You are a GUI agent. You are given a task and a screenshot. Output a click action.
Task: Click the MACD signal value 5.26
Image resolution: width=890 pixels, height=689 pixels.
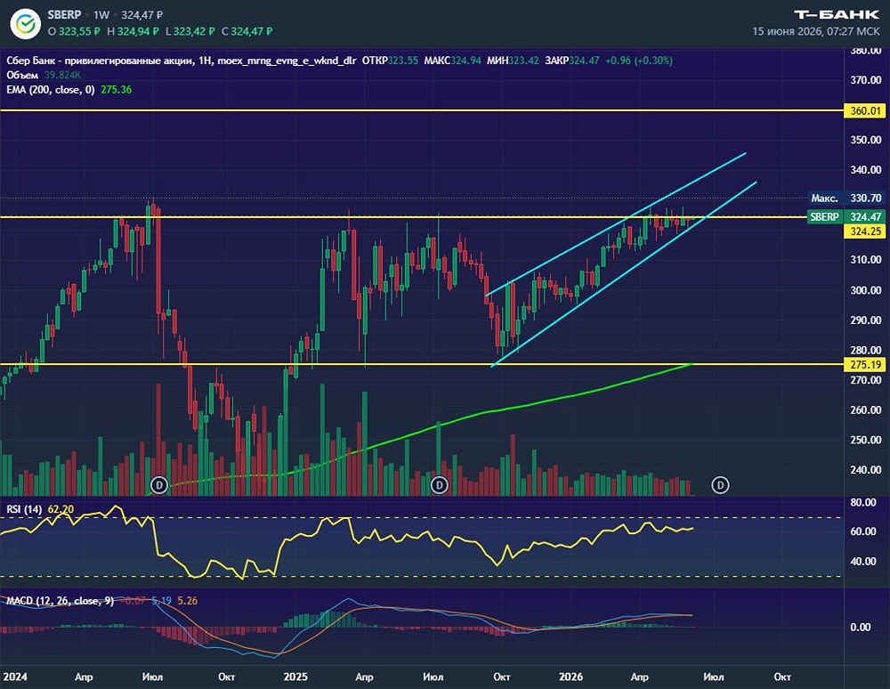[x=187, y=601]
